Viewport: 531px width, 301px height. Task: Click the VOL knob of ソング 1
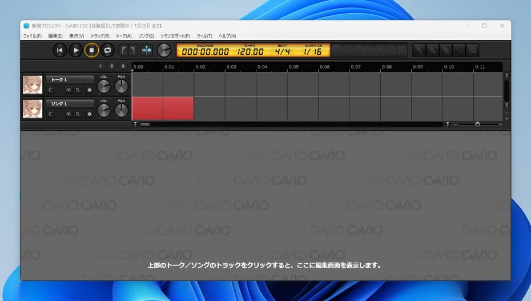click(103, 111)
